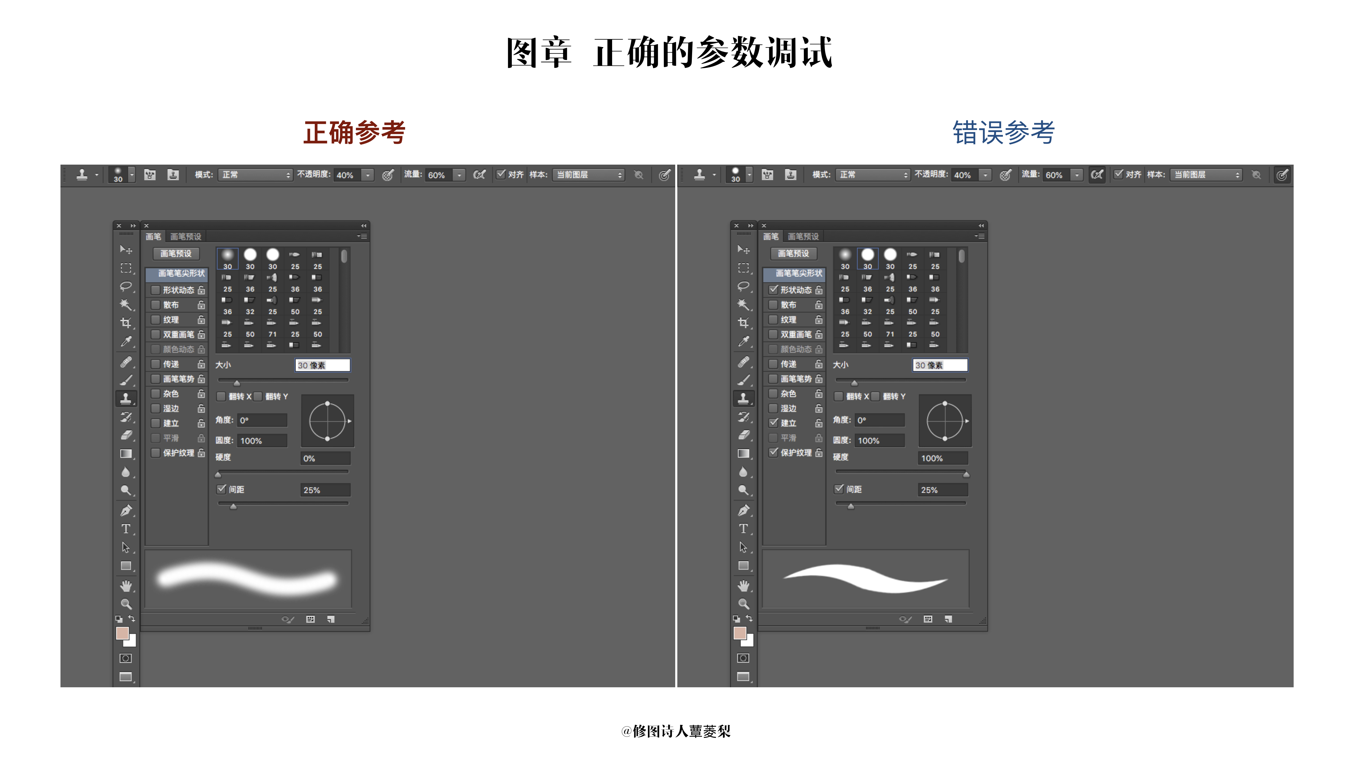Toggle the Brush panel icon in left options bar
Screen dimensions: 1352x761
[150, 175]
